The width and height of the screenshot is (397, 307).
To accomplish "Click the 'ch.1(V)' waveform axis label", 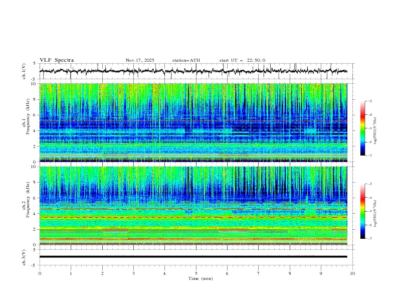I will [24, 71].
